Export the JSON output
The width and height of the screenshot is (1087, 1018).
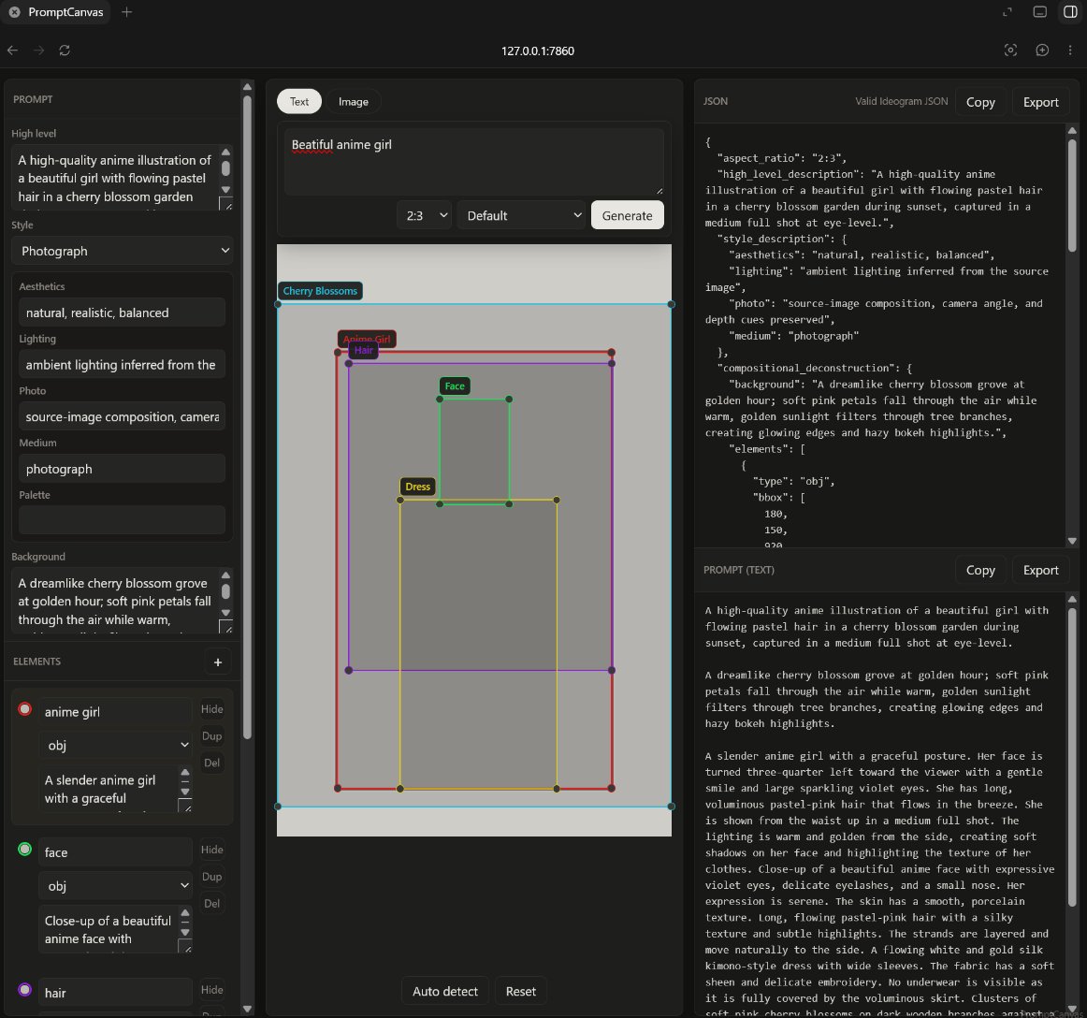[1040, 102]
